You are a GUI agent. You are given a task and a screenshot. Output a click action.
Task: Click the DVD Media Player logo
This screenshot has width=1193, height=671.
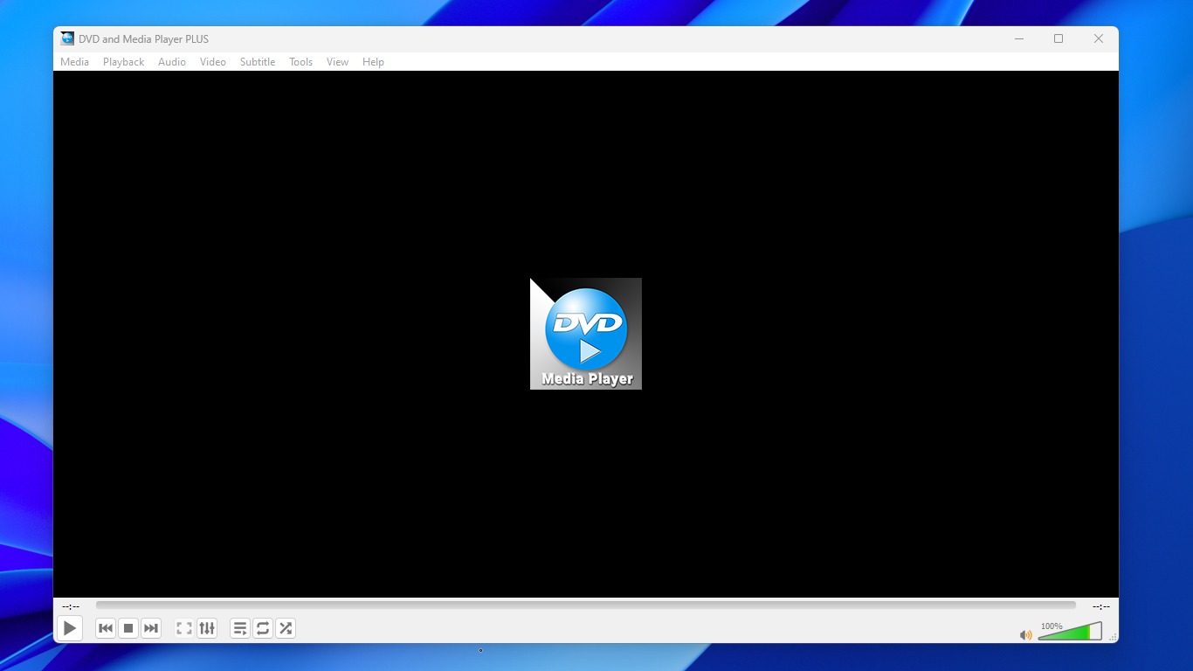pos(585,333)
